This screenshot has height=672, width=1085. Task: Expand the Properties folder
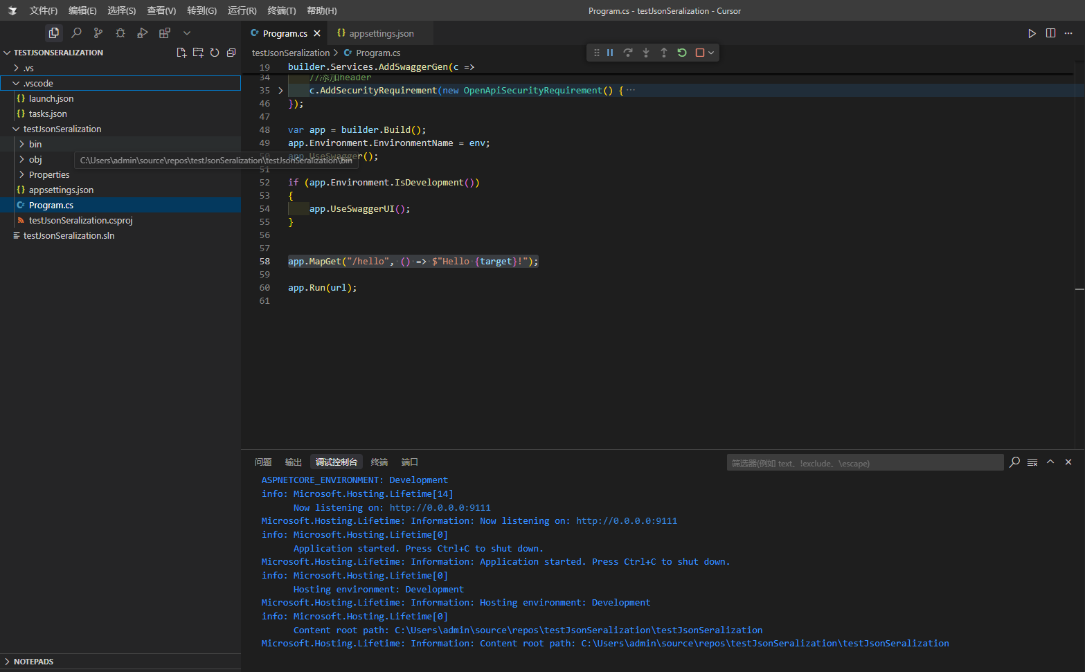point(49,175)
